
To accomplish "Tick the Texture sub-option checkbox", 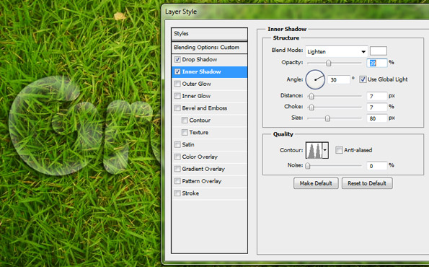I will 185,133.
